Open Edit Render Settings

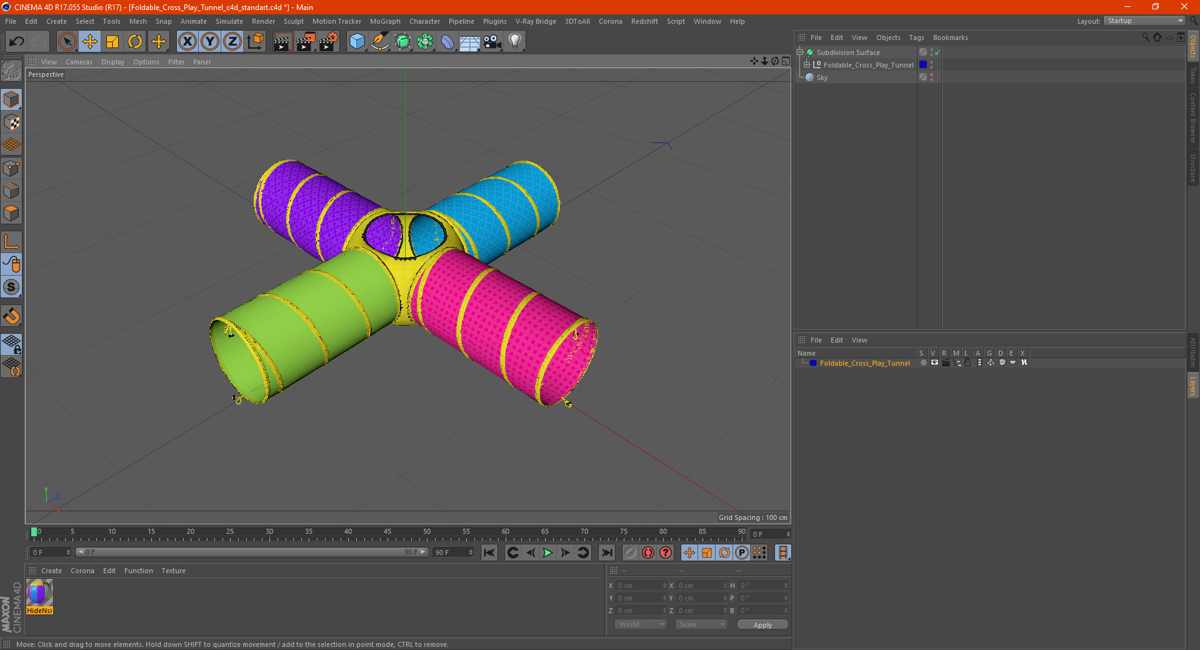point(329,42)
